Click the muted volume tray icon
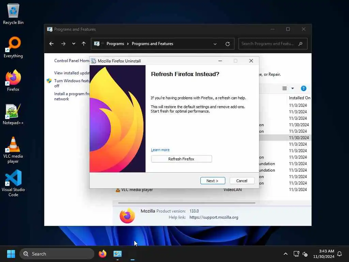The height and width of the screenshot is (262, 349). click(x=305, y=254)
